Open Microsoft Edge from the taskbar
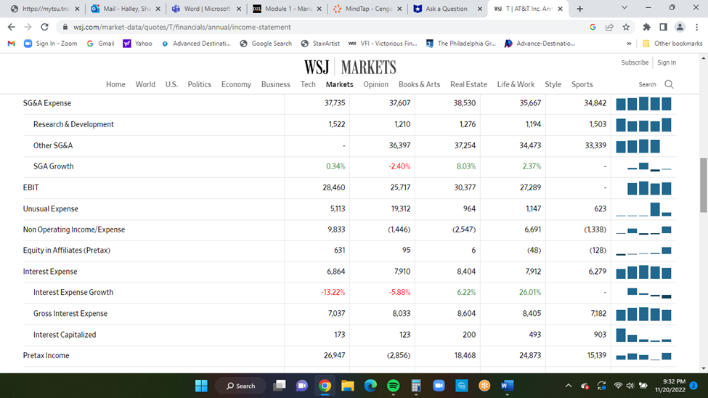 (370, 386)
